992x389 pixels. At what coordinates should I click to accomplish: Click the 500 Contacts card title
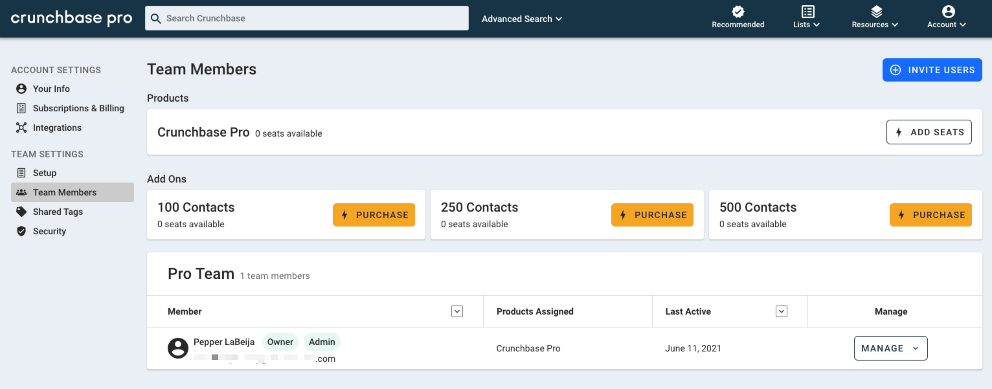[758, 207]
